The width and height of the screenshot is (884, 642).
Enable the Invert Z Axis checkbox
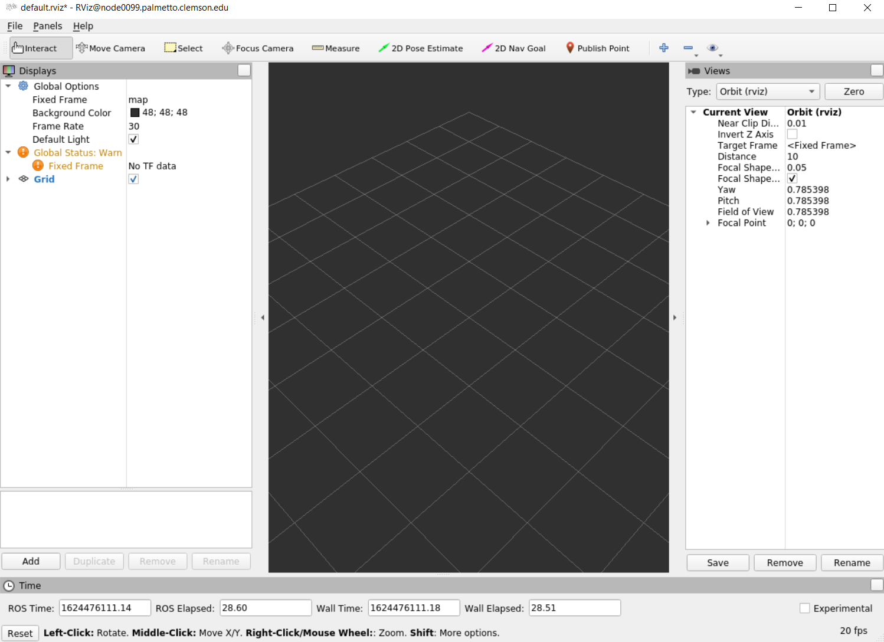click(x=792, y=134)
